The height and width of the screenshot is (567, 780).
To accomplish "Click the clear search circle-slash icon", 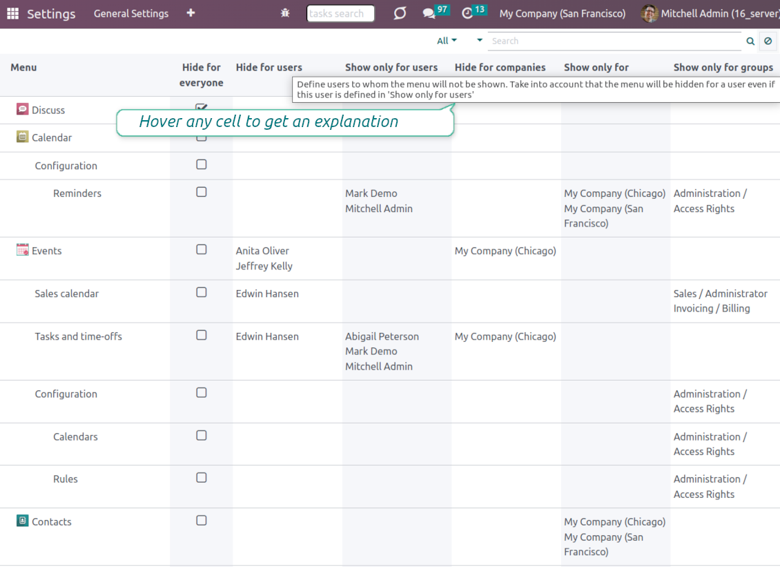I will [768, 41].
